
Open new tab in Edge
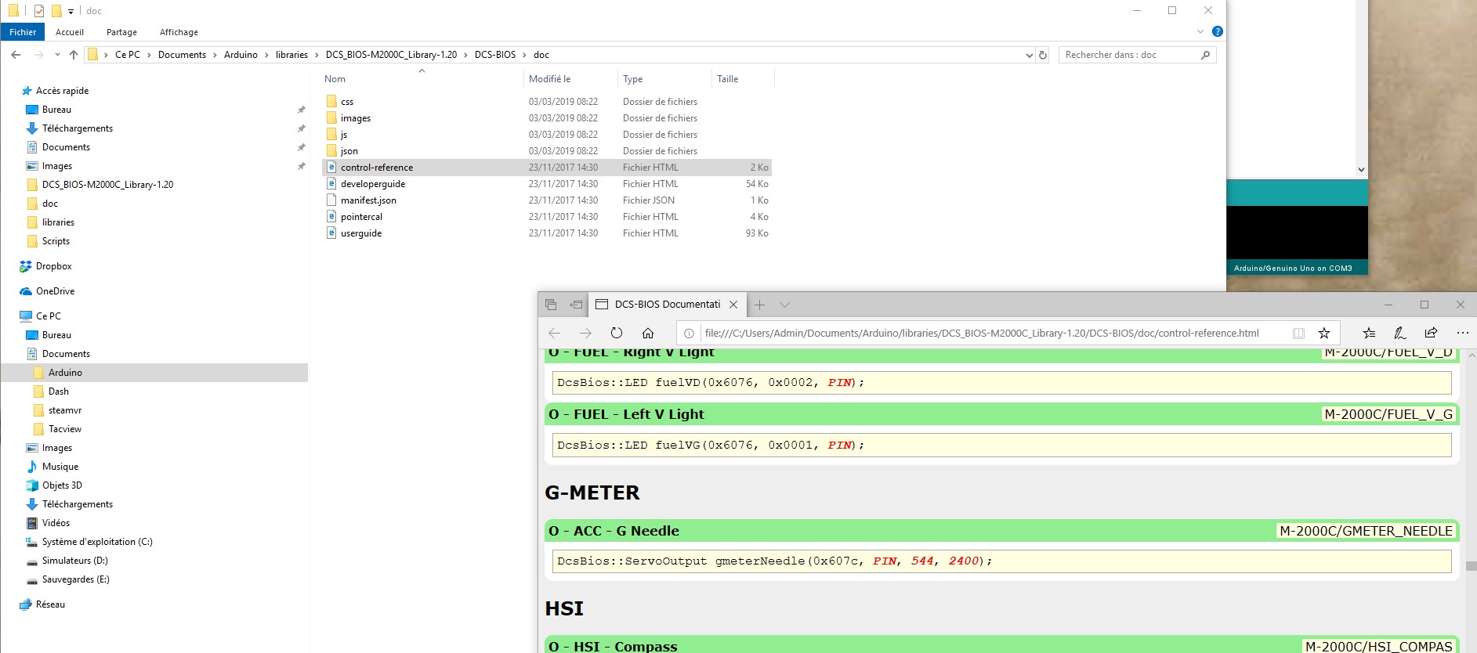tap(759, 305)
